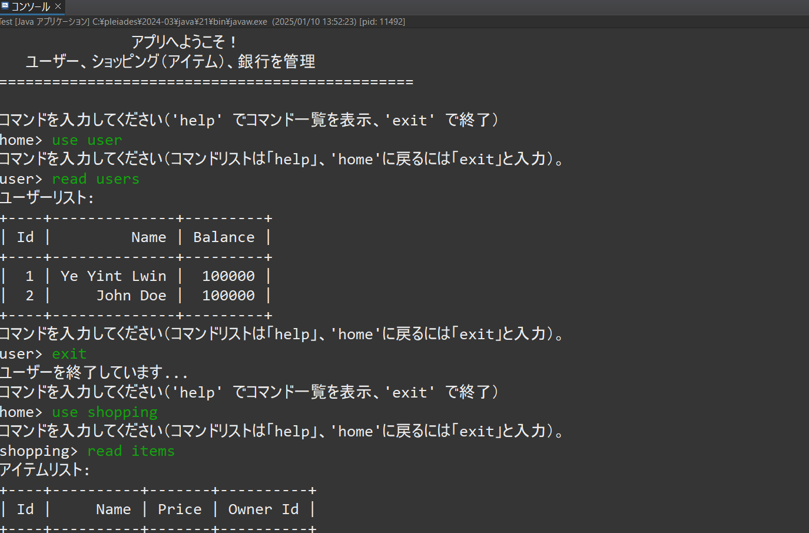Click the green 'use shopping' command text
Image resolution: width=809 pixels, height=533 pixels.
(104, 412)
